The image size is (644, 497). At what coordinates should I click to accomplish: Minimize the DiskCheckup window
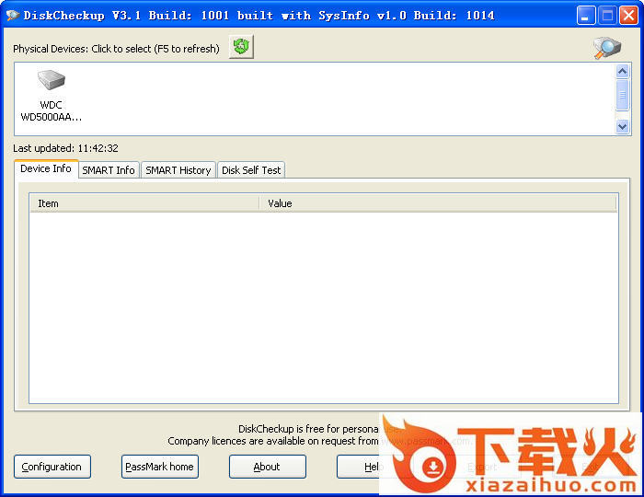[x=585, y=16]
